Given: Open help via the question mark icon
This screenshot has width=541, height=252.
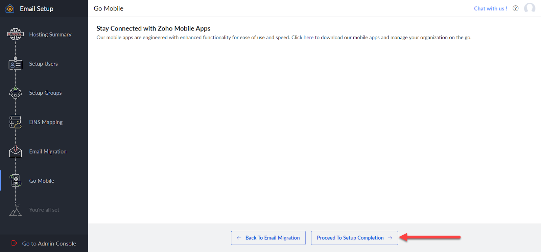Looking at the screenshot, I should coord(515,8).
